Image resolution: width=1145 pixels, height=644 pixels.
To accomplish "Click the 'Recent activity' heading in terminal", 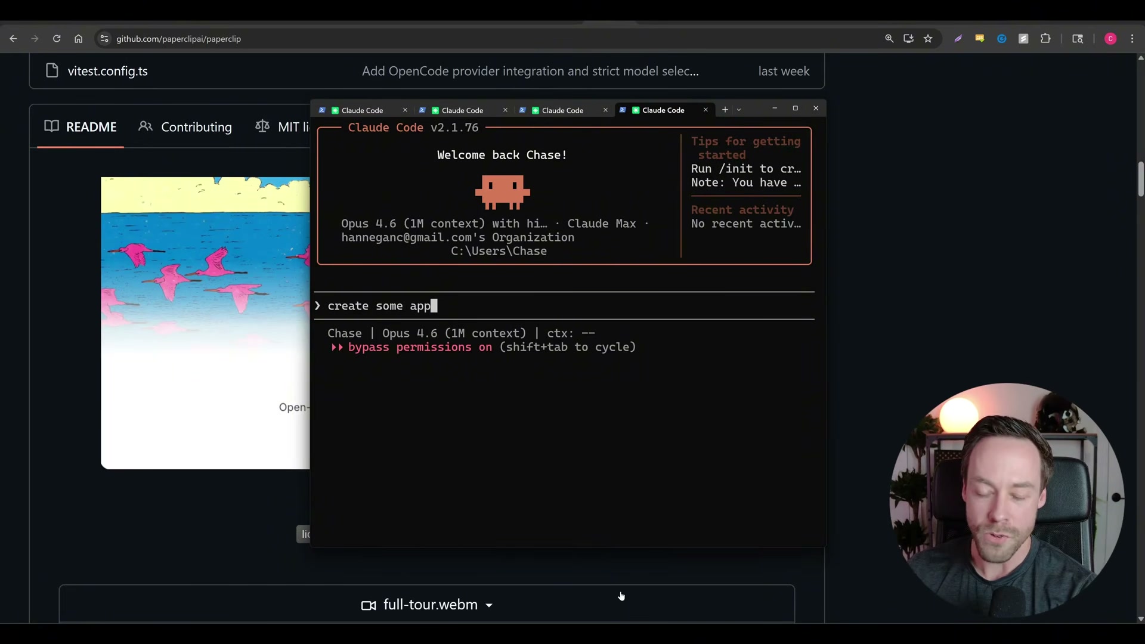I will coord(742,210).
